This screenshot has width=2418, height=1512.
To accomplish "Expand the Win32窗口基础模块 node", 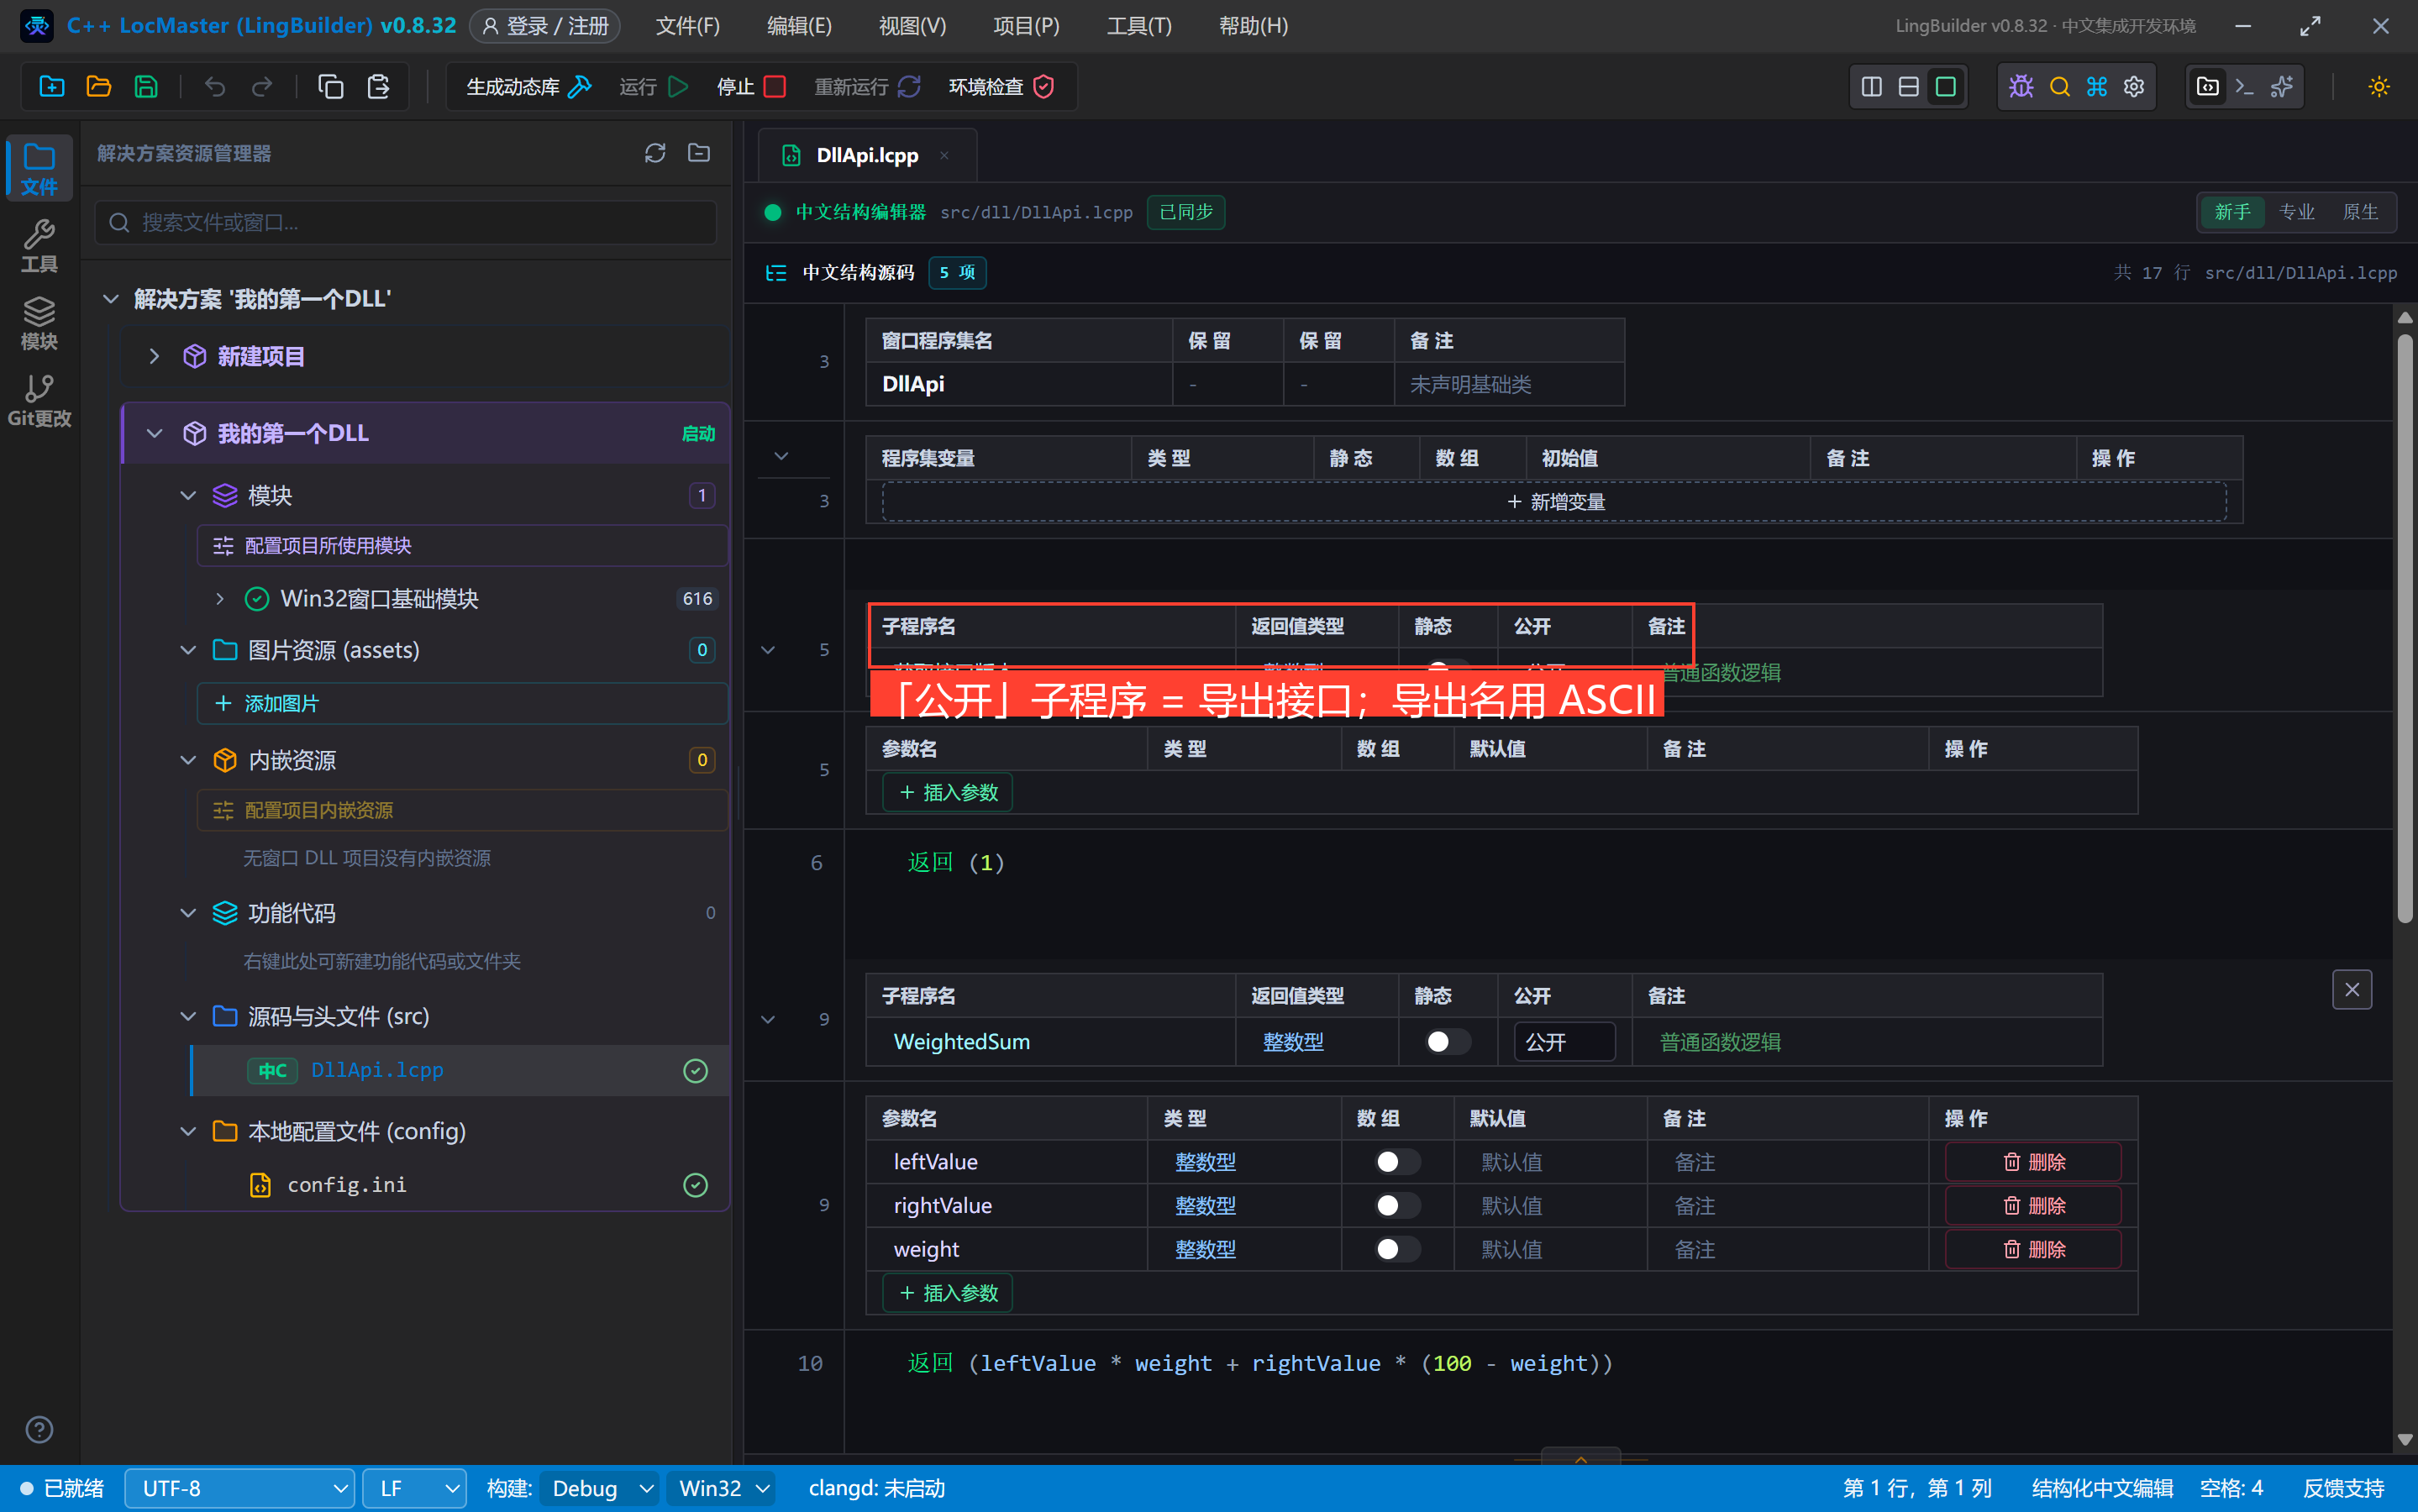I will pos(220,599).
